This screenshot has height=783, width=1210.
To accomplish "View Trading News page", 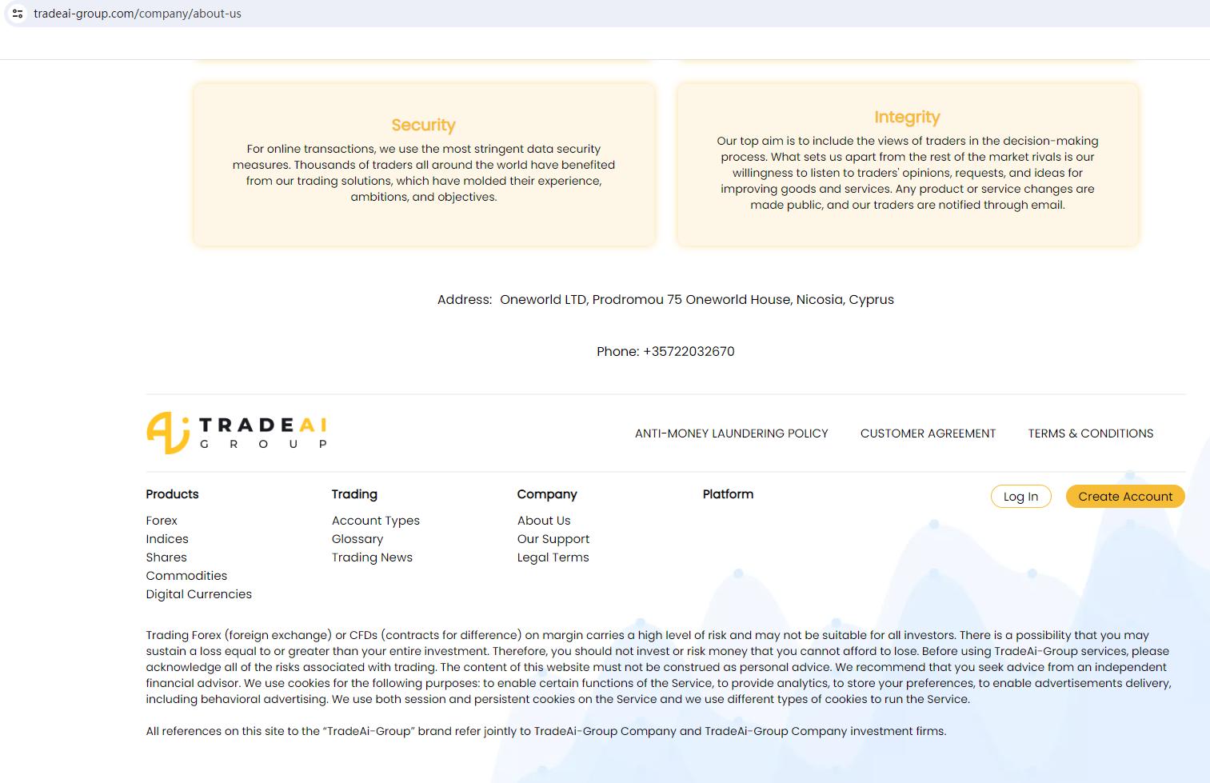I will (372, 557).
